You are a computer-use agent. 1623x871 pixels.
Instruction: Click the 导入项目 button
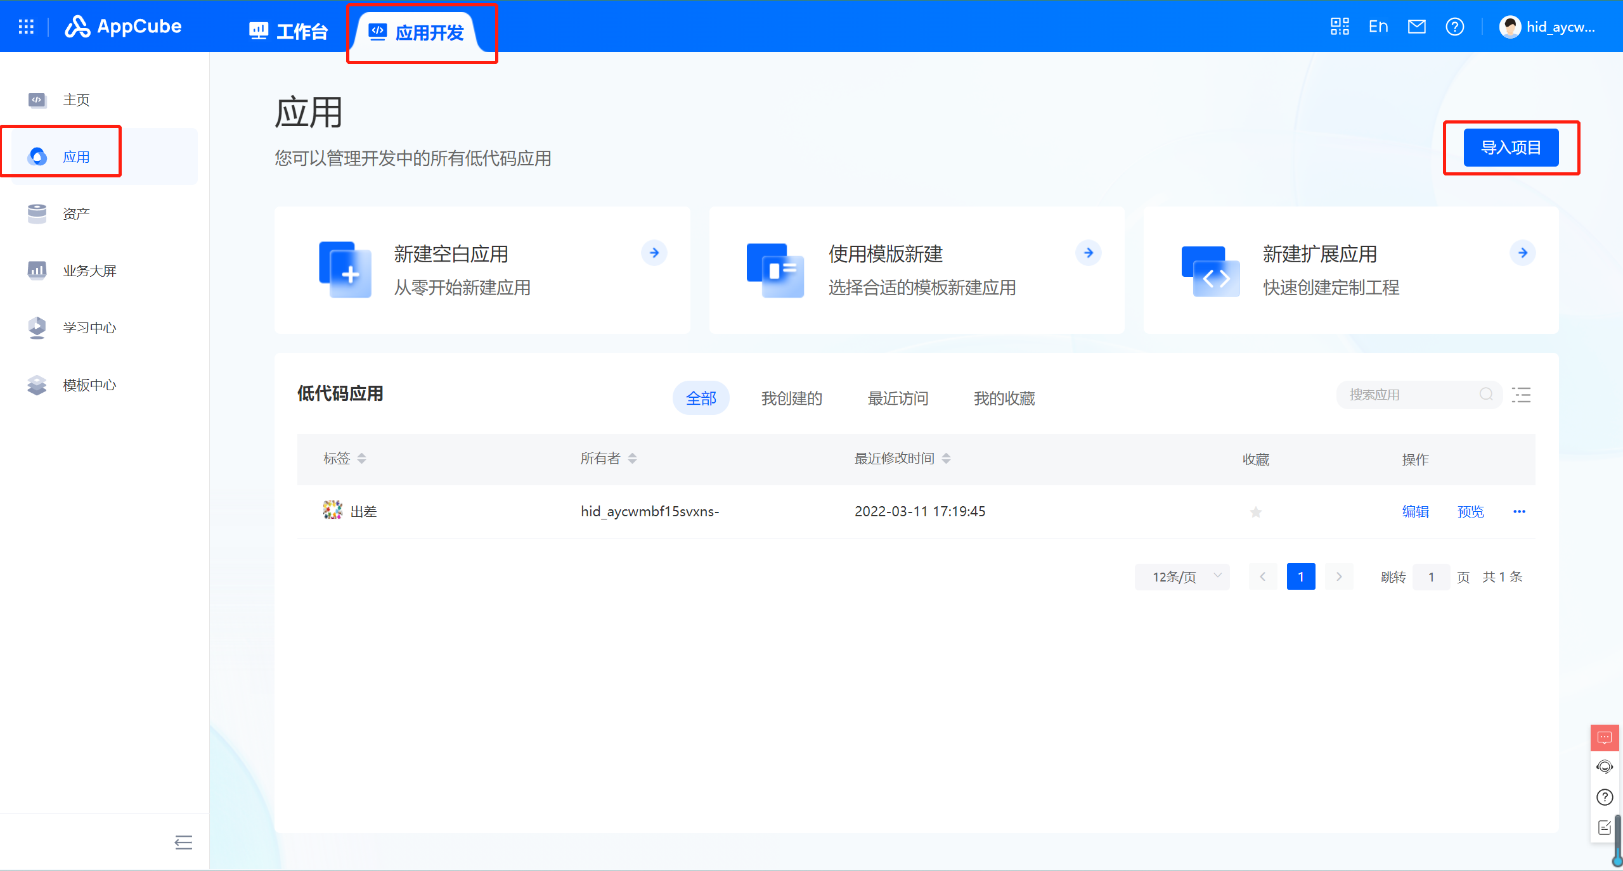click(1511, 147)
